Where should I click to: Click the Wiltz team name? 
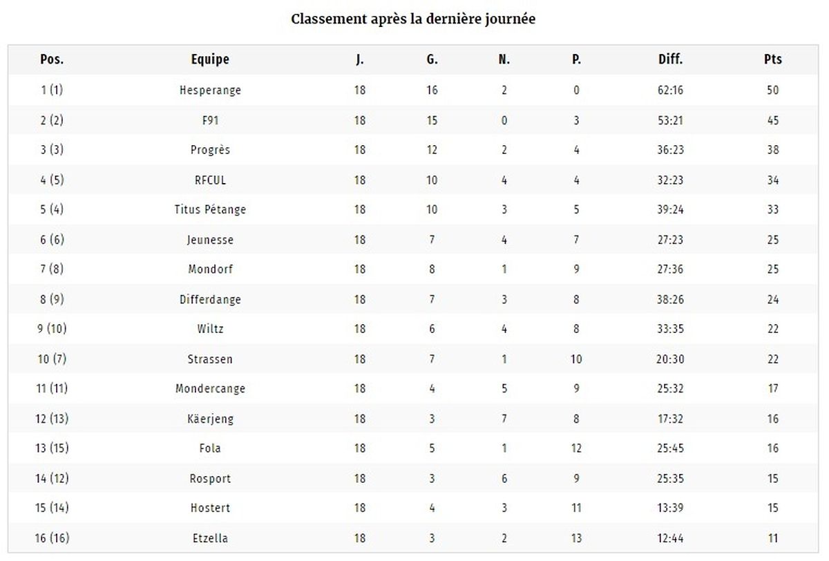(x=210, y=329)
